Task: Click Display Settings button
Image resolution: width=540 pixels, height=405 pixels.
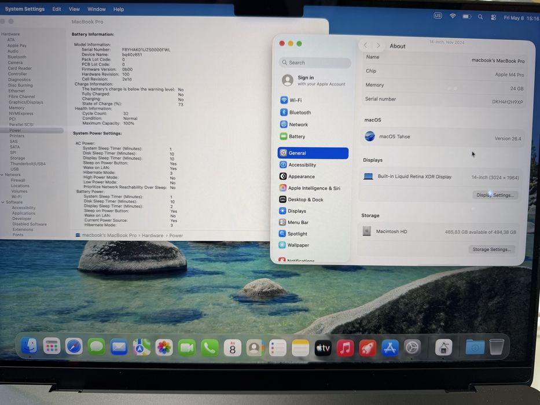Action: pos(495,195)
